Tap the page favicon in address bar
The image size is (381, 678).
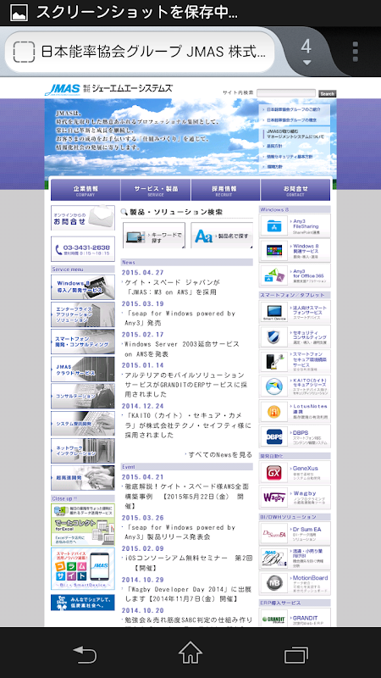[24, 52]
